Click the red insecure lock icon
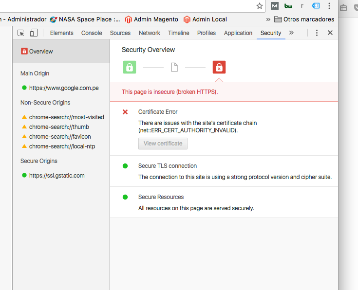This screenshot has width=358, height=290. click(219, 67)
